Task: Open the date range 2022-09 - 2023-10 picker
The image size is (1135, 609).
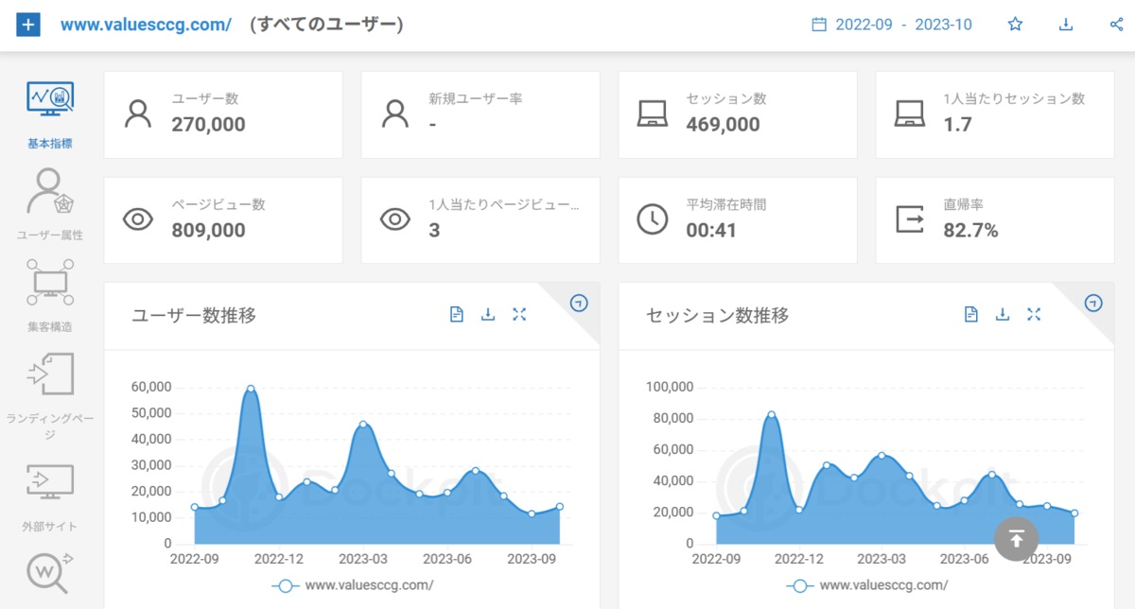Action: click(x=893, y=25)
